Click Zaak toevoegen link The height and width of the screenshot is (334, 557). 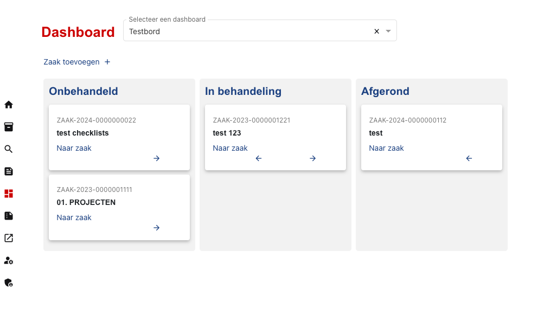tap(72, 62)
